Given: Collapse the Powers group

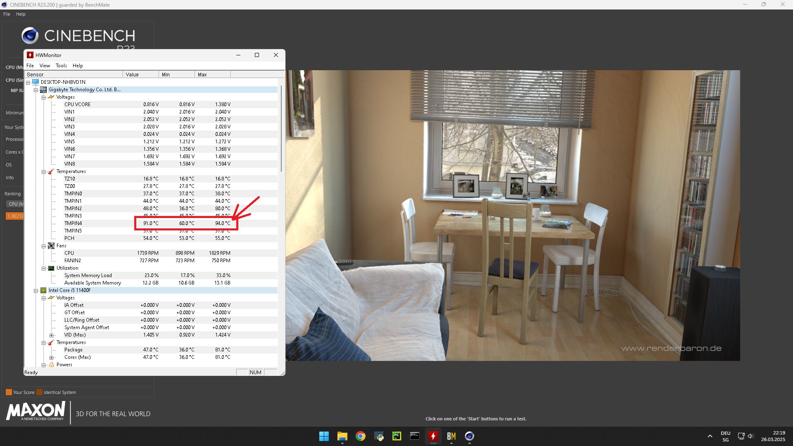Looking at the screenshot, I should point(43,365).
